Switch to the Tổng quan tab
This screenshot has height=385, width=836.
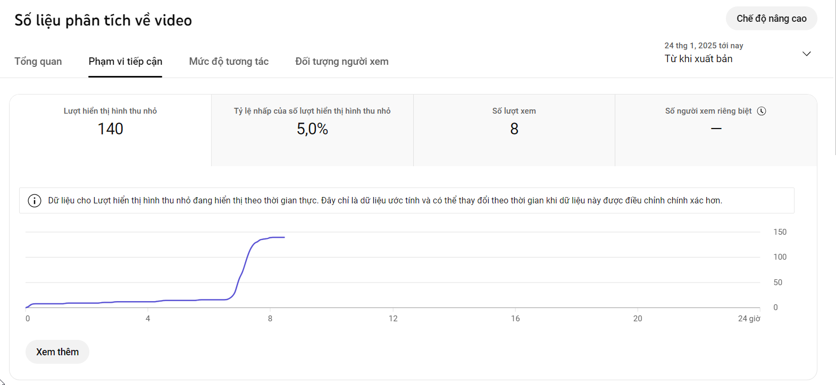tap(38, 62)
